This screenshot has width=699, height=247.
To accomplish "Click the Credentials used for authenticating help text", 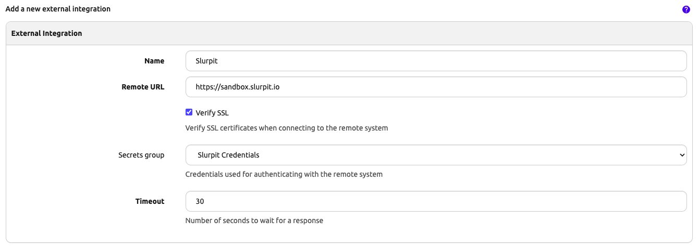I will [284, 174].
